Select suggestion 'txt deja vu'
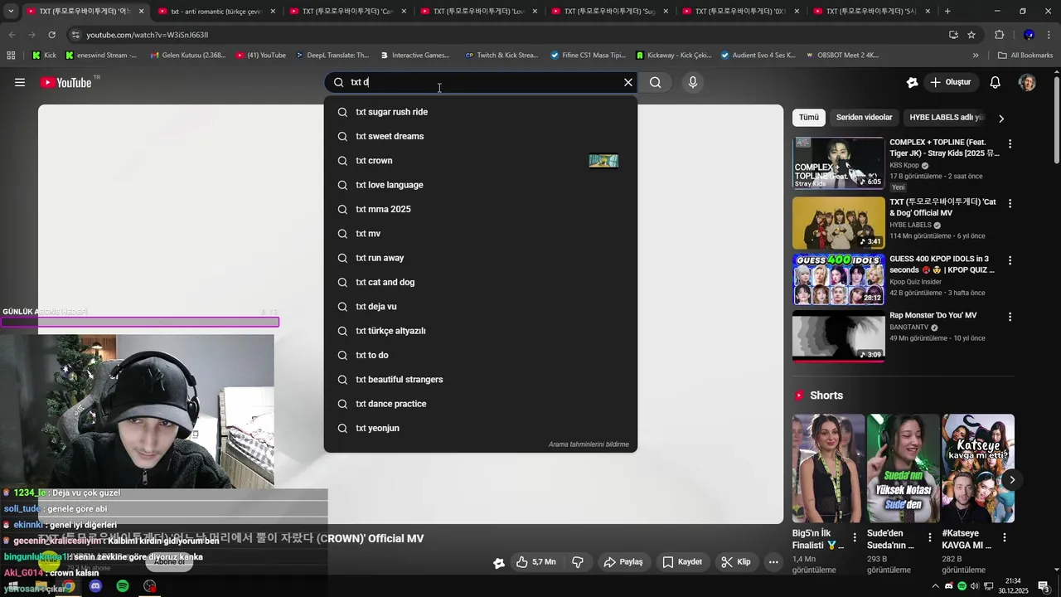1061x597 pixels. pyautogui.click(x=481, y=307)
